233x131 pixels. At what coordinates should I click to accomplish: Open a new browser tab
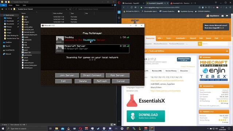point(195,3)
